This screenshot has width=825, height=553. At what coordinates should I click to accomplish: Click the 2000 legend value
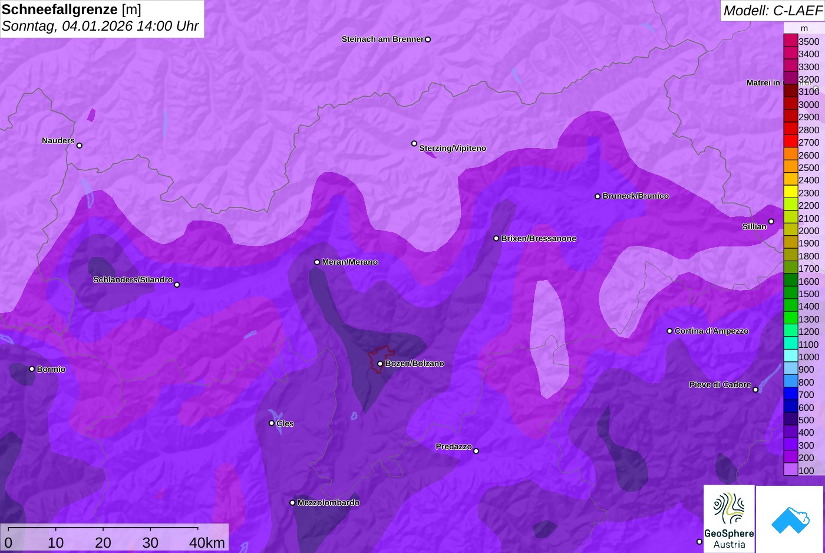pyautogui.click(x=808, y=231)
